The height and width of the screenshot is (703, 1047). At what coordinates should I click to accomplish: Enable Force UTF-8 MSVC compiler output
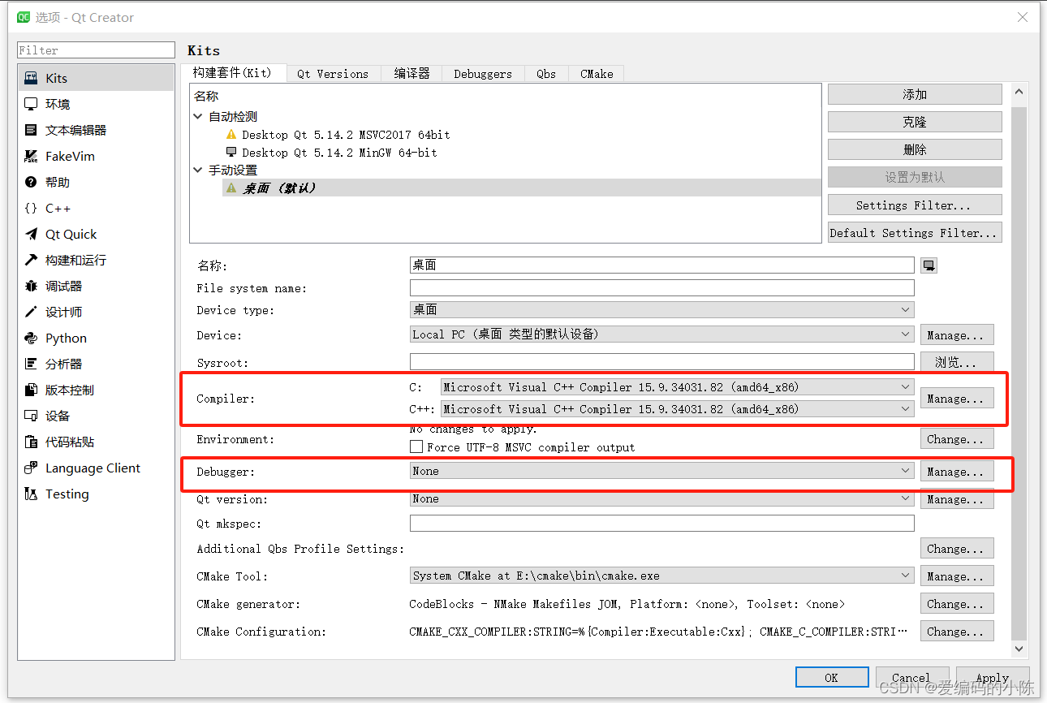(416, 446)
